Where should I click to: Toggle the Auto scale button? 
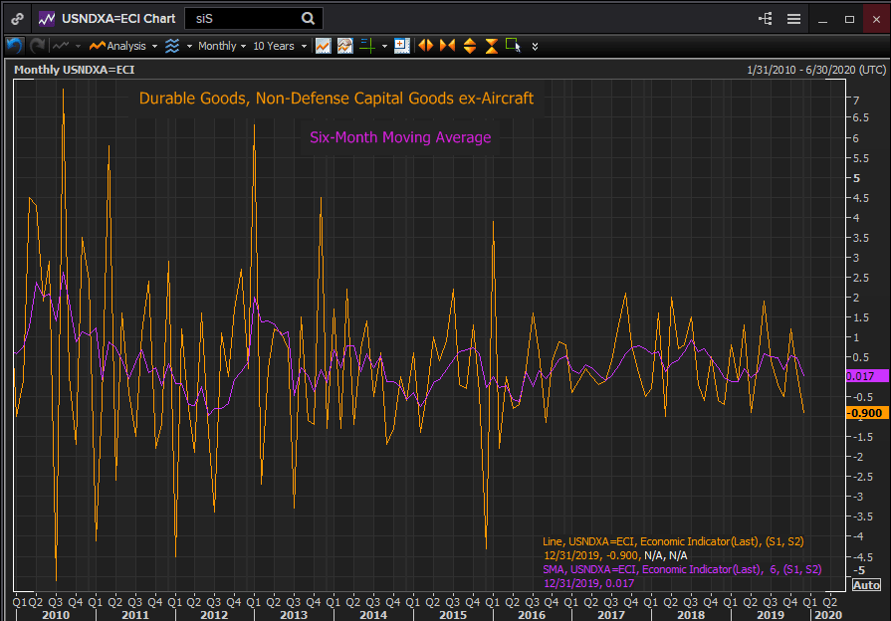click(x=866, y=585)
